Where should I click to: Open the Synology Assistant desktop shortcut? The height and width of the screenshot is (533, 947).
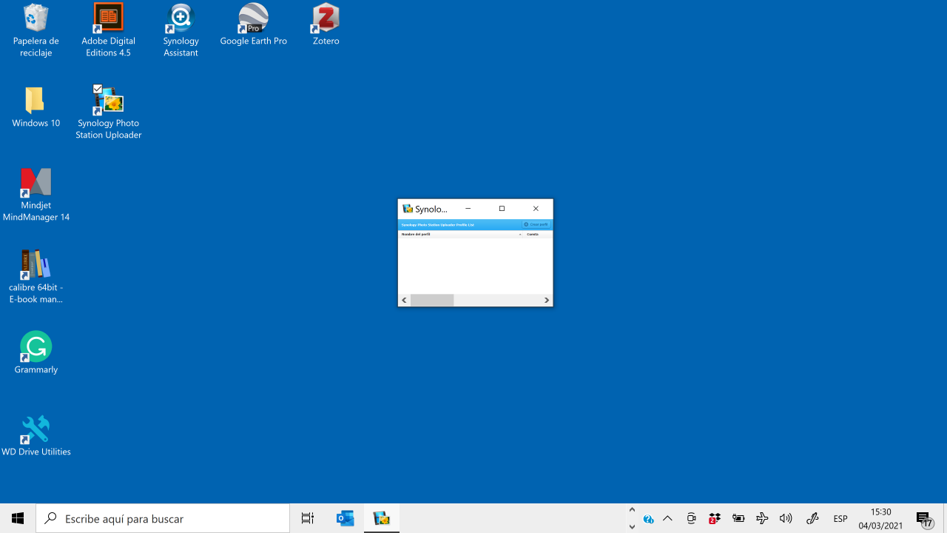coord(181,31)
